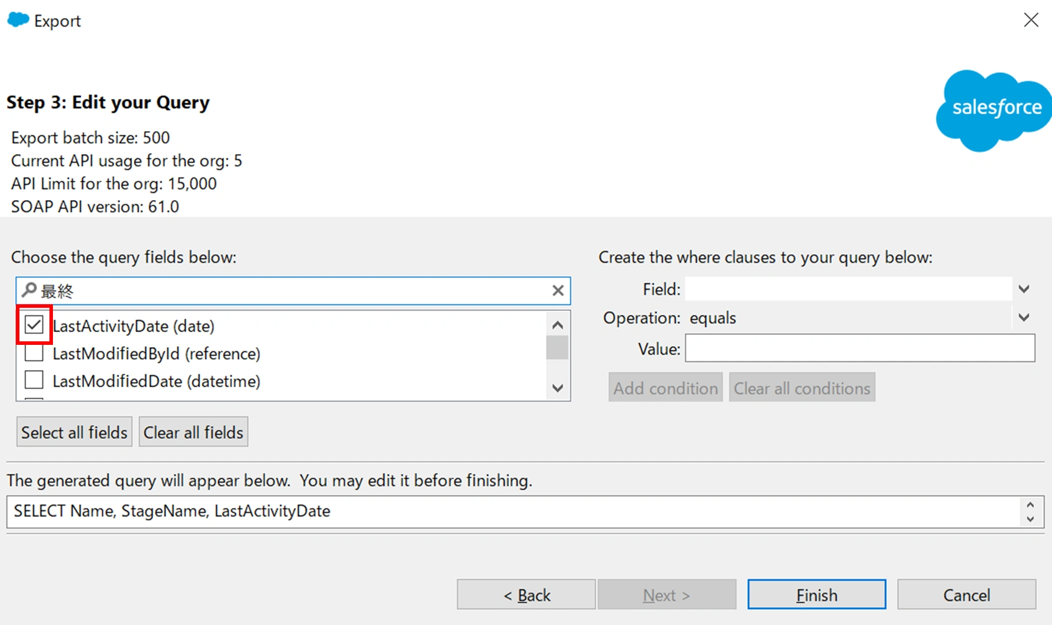Click Select all fields button
Viewport: 1052px width, 625px height.
(x=74, y=432)
